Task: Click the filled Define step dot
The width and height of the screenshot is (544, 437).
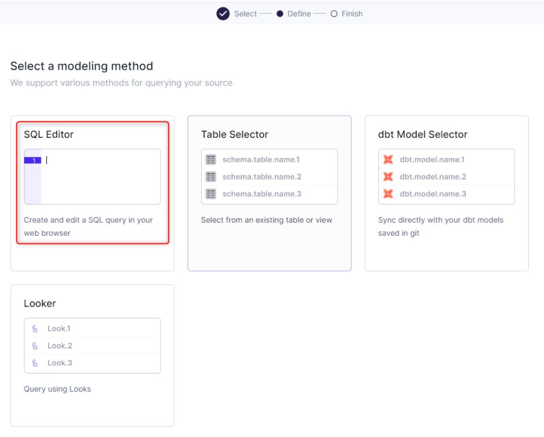Action: (x=279, y=13)
